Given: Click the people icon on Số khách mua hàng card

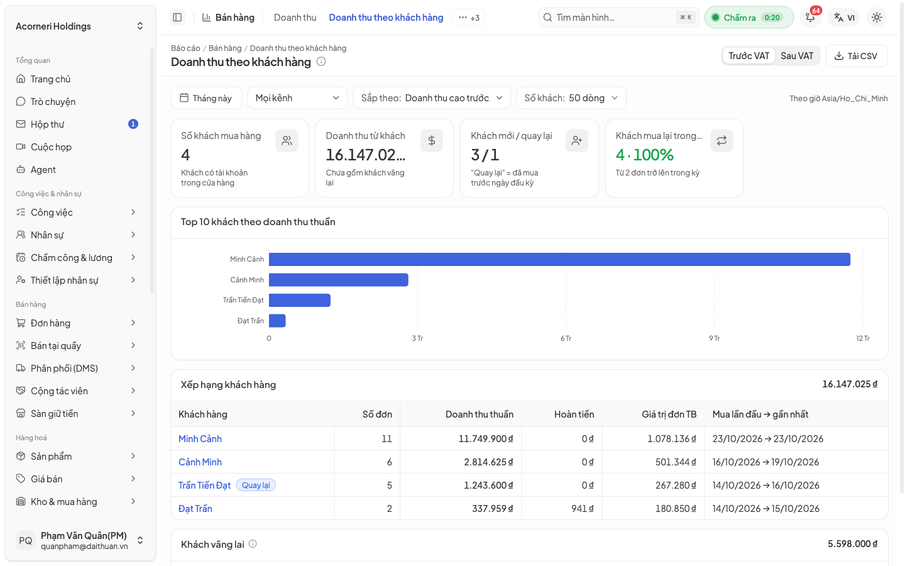Looking at the screenshot, I should click(287, 141).
